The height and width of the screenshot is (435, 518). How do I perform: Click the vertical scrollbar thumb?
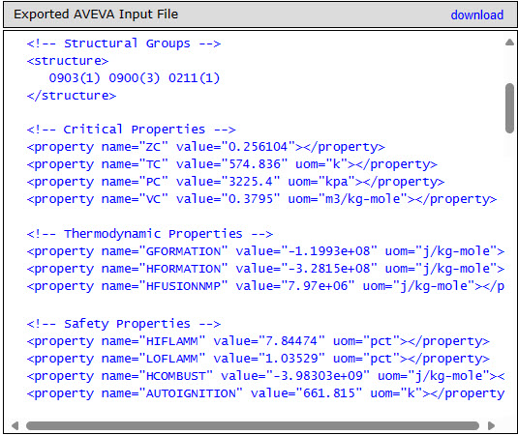coord(509,108)
